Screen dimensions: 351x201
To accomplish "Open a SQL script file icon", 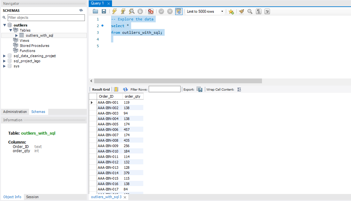I will pos(95,11).
